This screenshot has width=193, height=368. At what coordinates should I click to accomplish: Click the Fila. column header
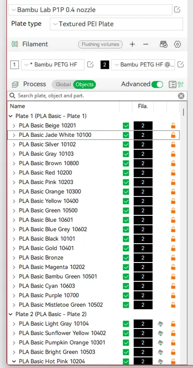pyautogui.click(x=143, y=106)
